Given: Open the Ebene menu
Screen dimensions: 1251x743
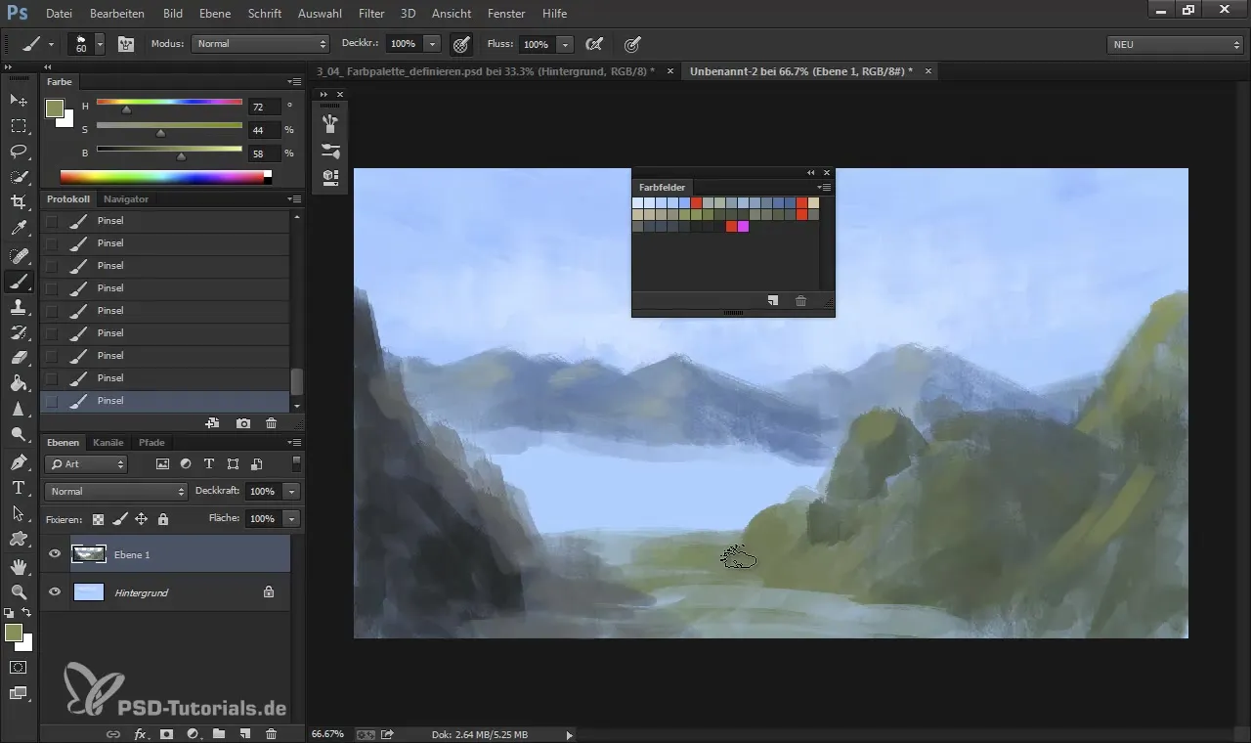Looking at the screenshot, I should [215, 14].
